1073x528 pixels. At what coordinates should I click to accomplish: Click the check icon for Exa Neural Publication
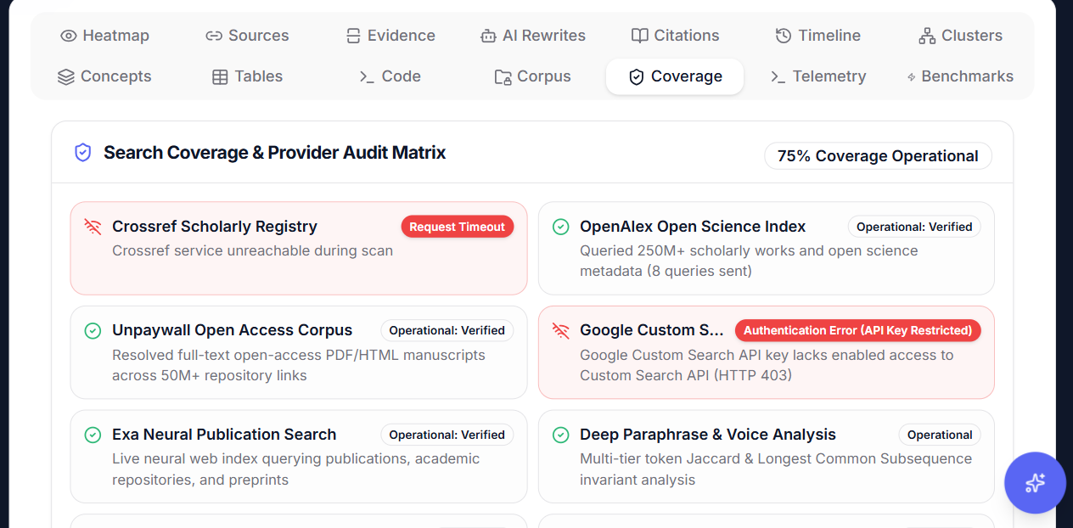click(x=93, y=435)
